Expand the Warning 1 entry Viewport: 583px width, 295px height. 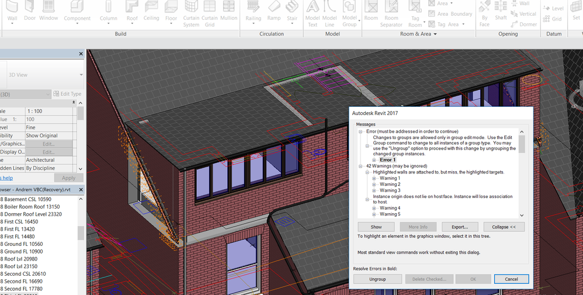(374, 178)
